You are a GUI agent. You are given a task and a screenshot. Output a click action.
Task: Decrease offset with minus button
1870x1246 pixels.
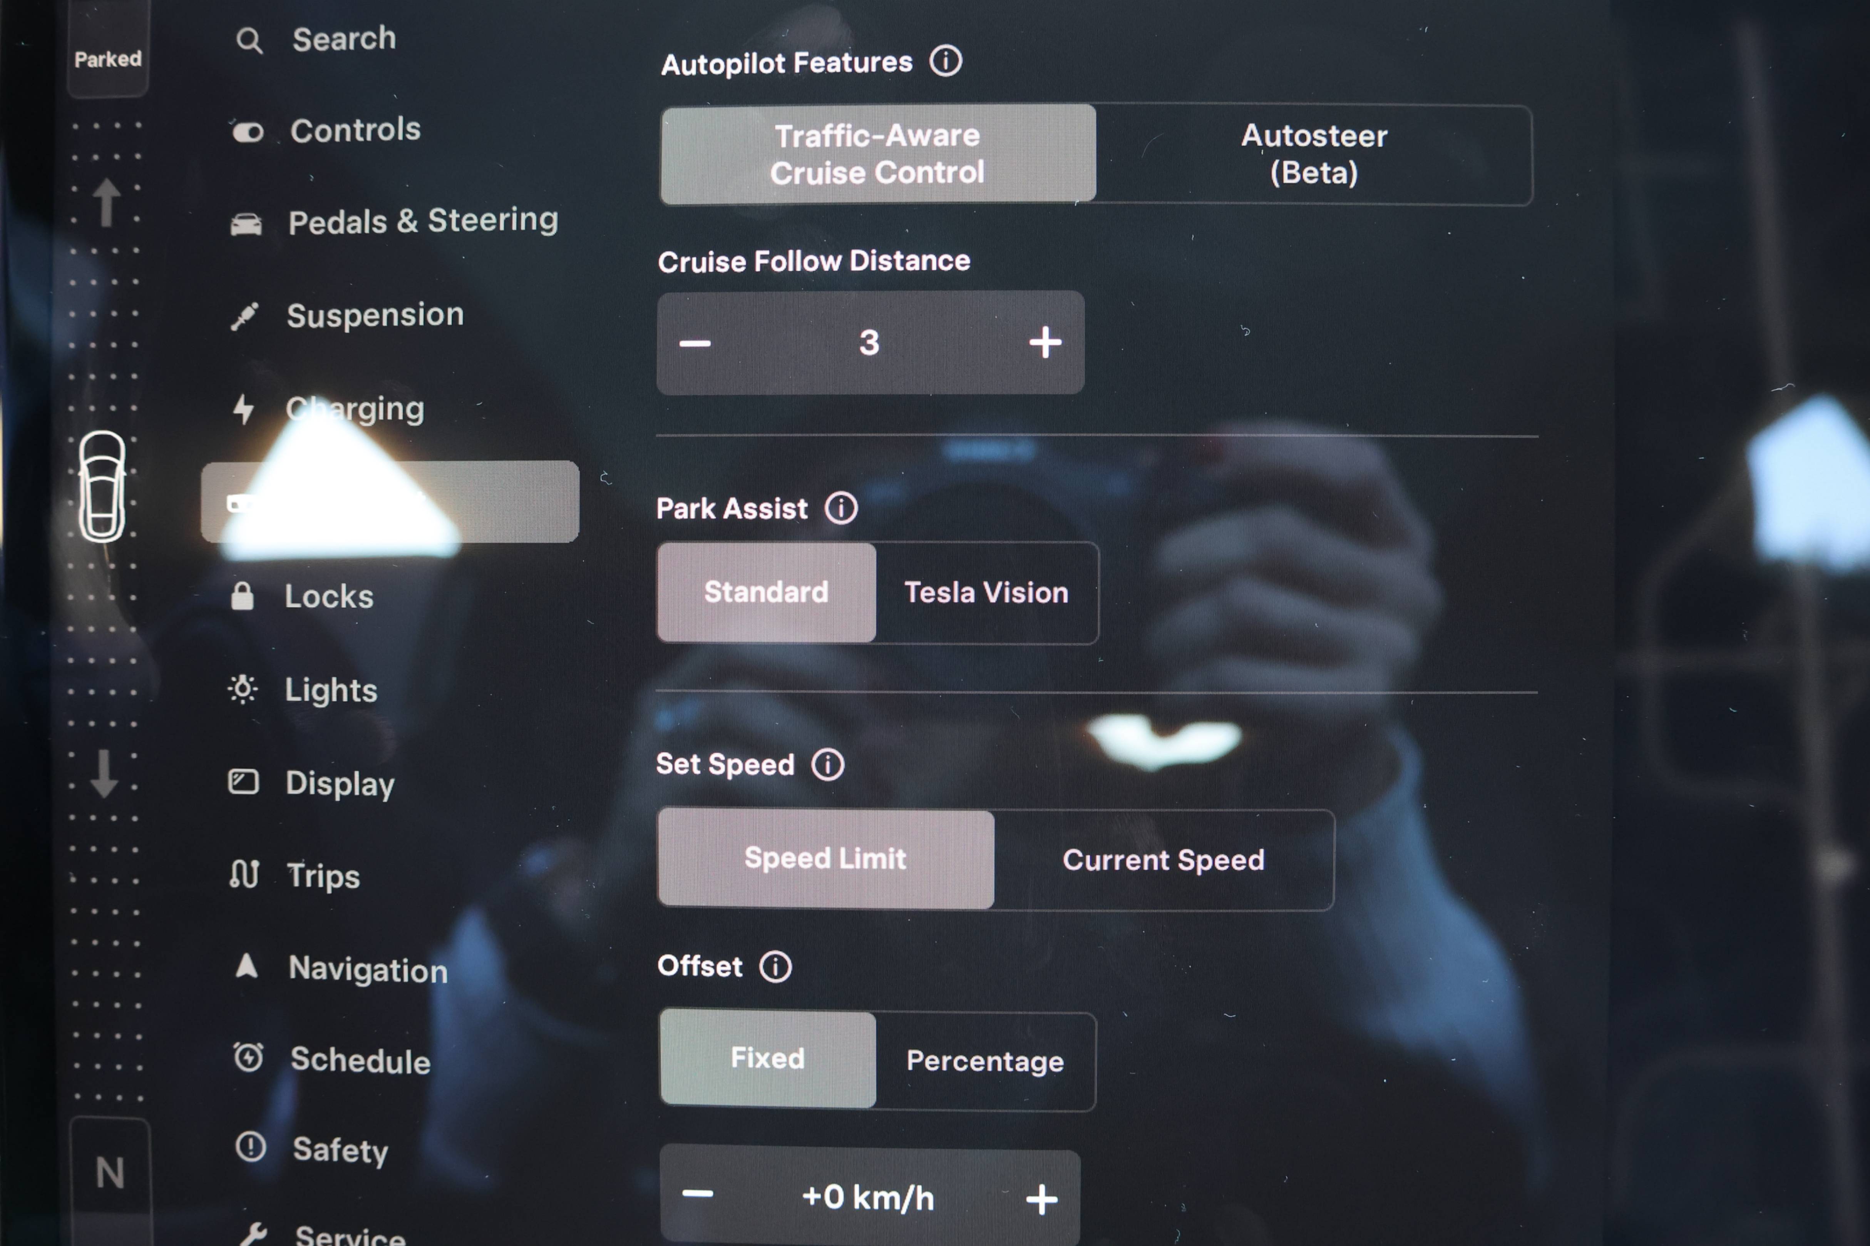point(697,1194)
